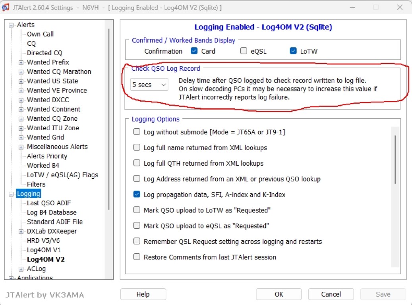Close the JTAlert Settings window
This screenshot has width=412, height=305.
[400, 8]
